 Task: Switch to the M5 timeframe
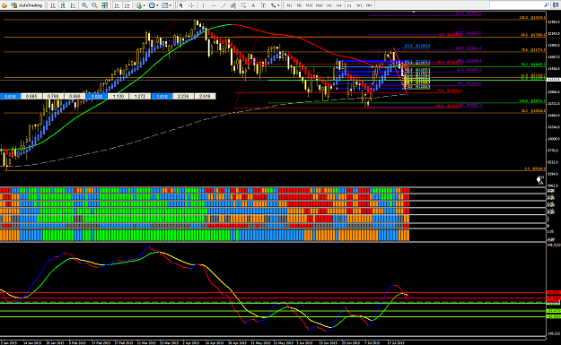(299, 5)
